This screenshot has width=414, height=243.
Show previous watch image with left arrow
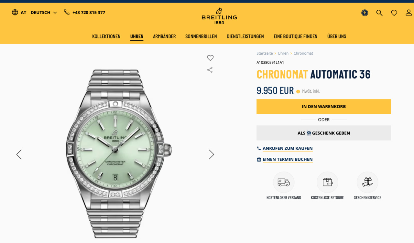coord(19,154)
